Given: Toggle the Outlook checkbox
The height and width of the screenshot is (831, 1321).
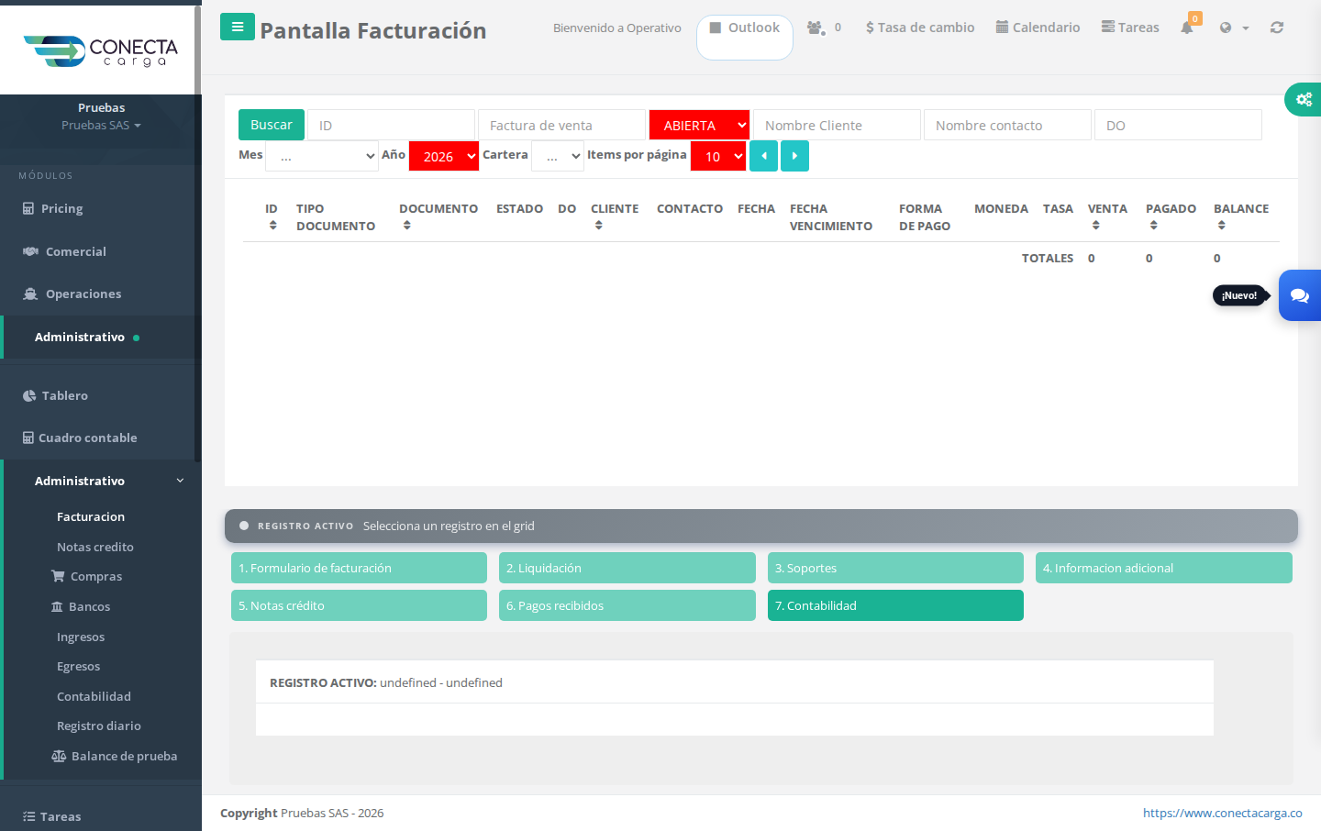Looking at the screenshot, I should click(716, 28).
